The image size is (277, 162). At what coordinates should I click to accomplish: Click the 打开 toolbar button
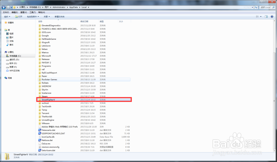point(19,17)
